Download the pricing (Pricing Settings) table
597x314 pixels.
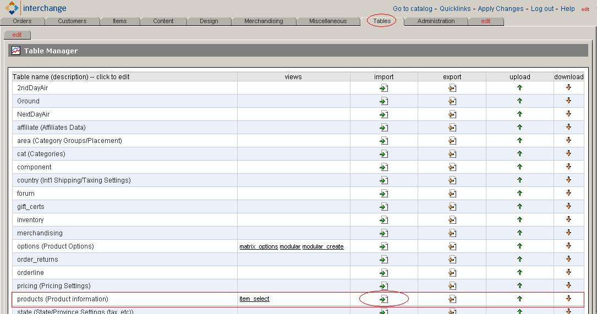pyautogui.click(x=568, y=285)
